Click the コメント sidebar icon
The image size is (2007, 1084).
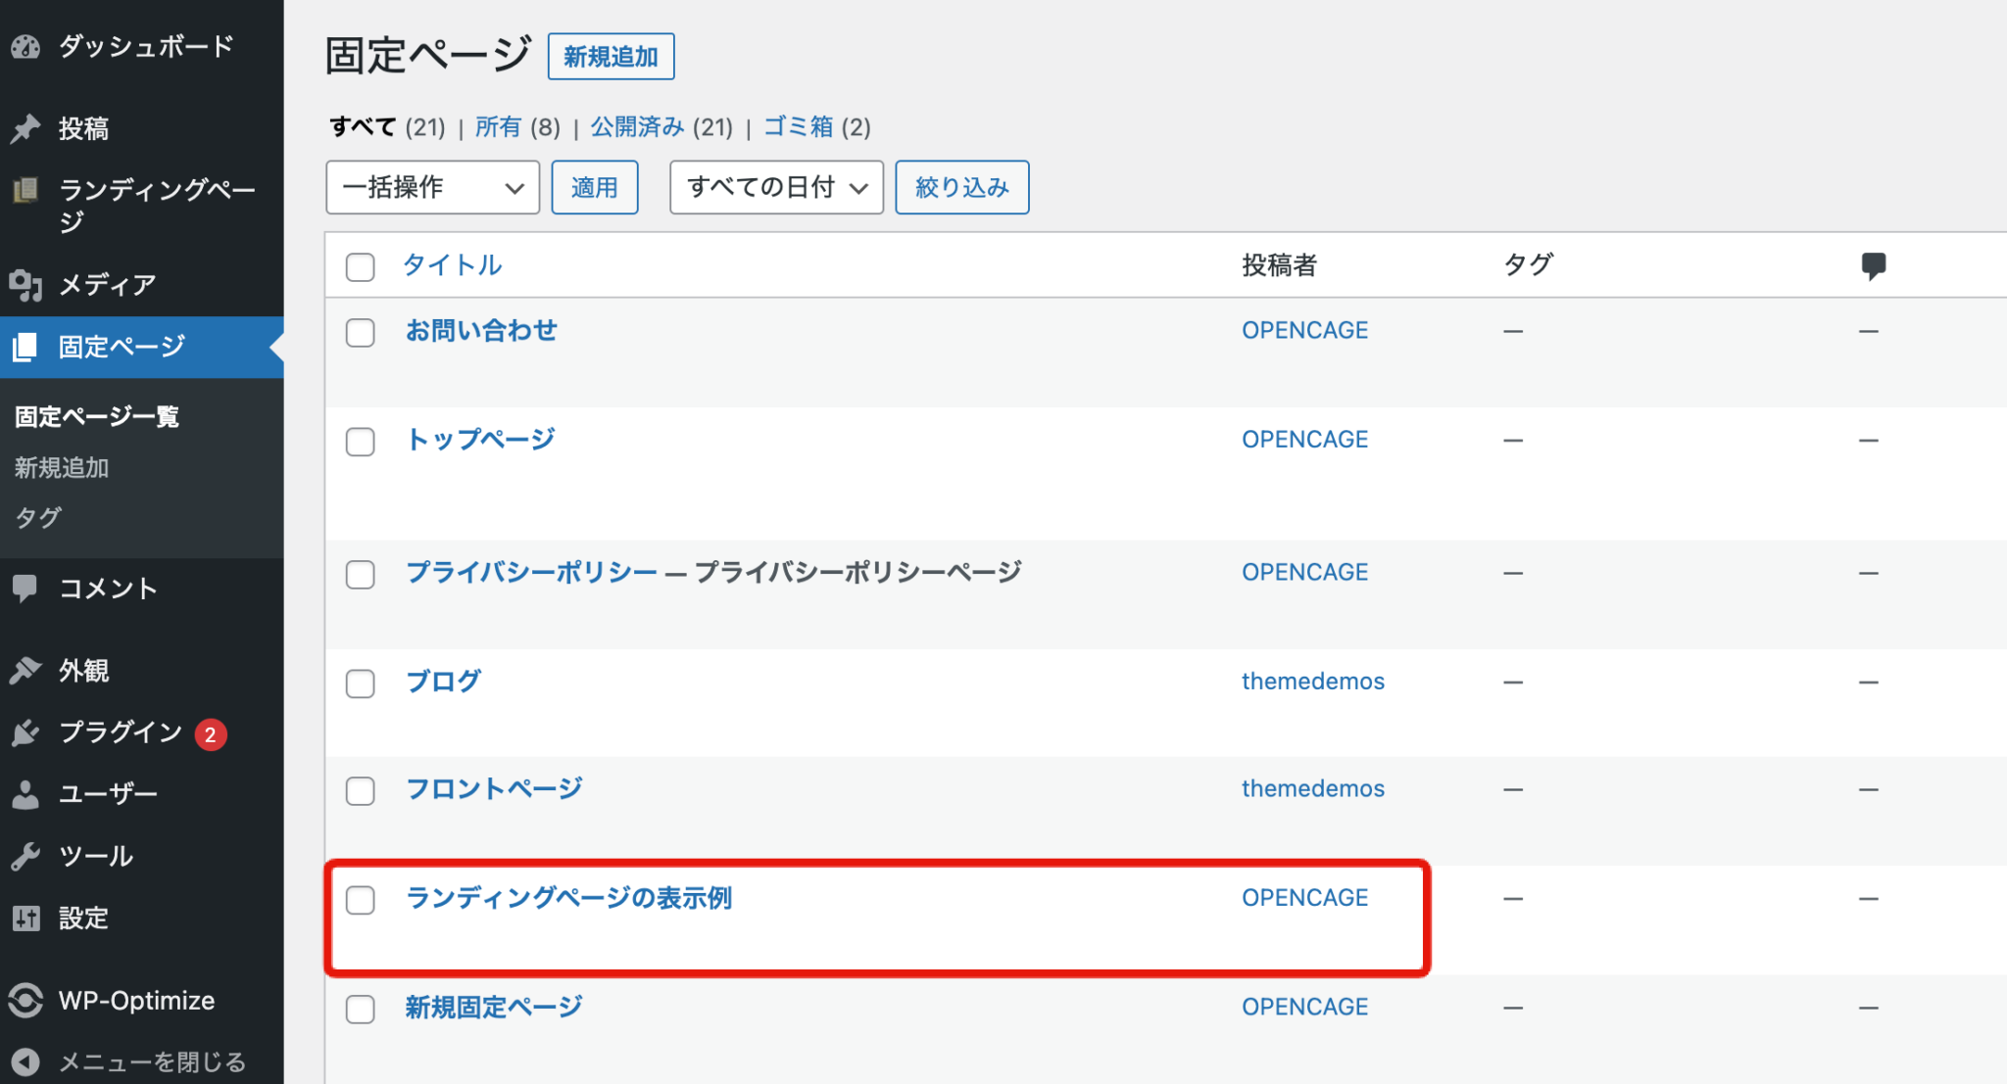click(24, 589)
